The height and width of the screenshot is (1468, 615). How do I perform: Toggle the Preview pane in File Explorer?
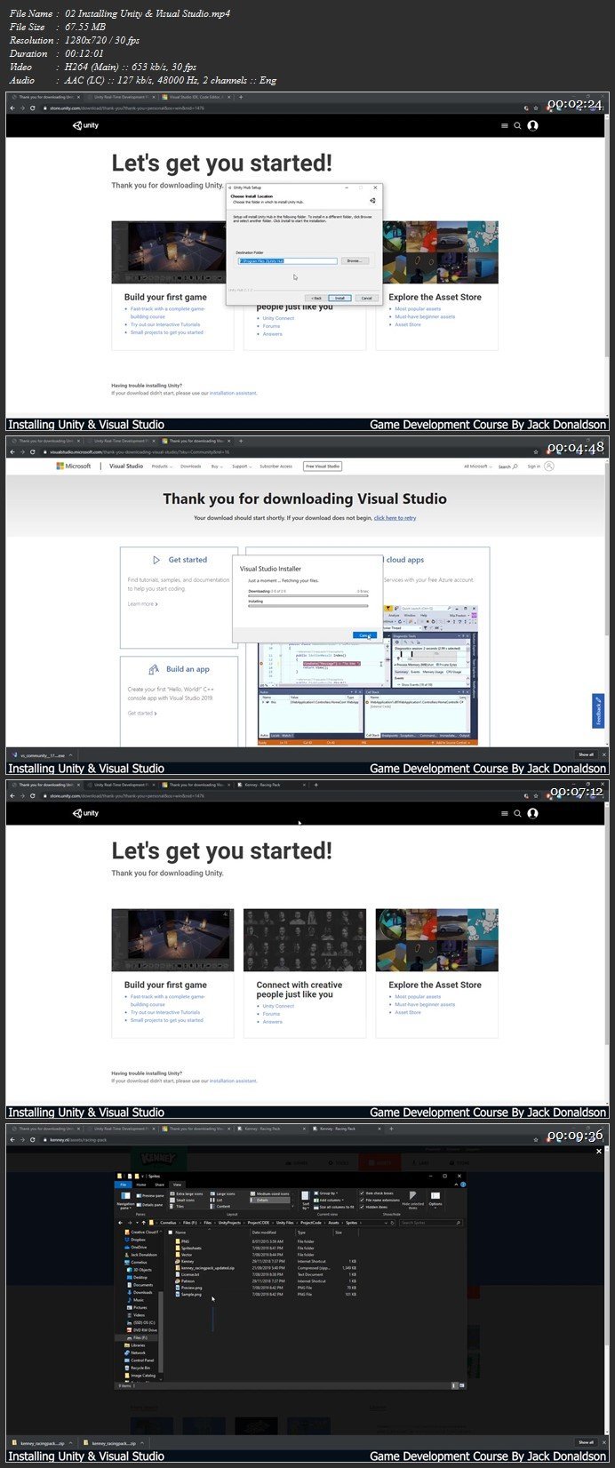tap(151, 1196)
